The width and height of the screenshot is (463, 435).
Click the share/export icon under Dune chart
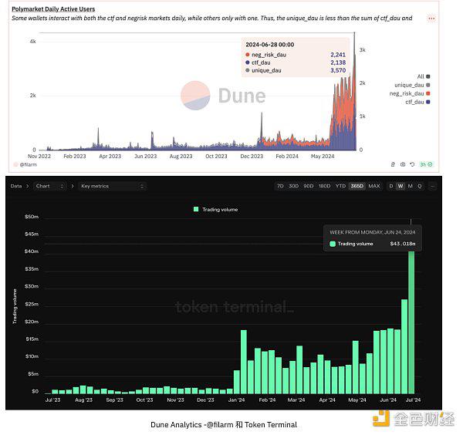[x=393, y=164]
